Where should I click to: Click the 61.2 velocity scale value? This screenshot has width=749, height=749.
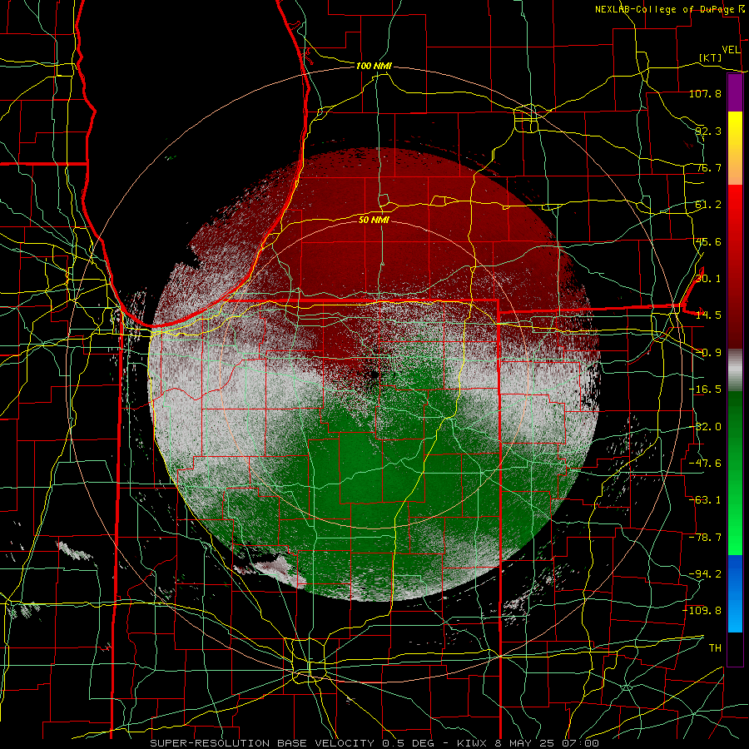[708, 205]
